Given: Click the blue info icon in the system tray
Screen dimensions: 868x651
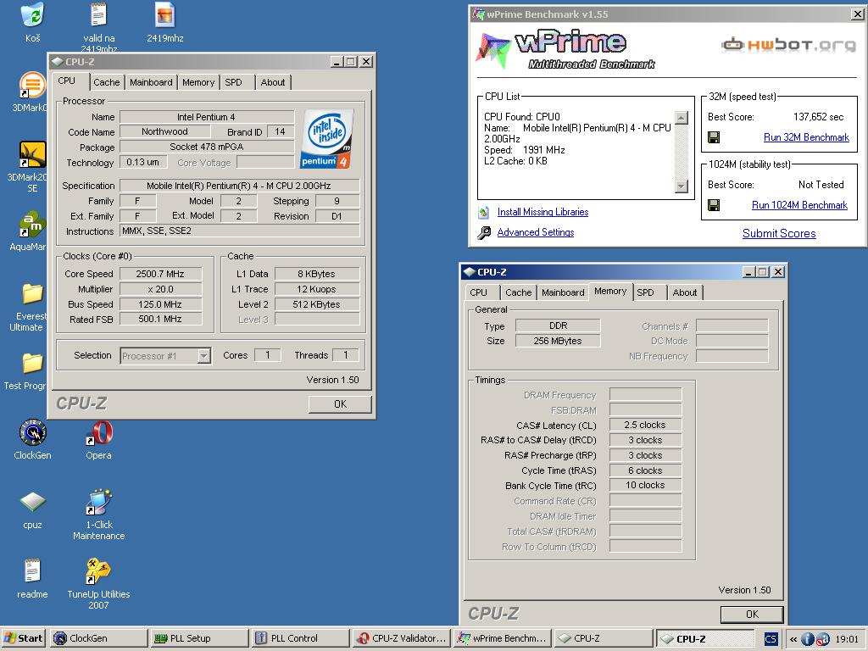Looking at the screenshot, I should pyautogui.click(x=807, y=639).
